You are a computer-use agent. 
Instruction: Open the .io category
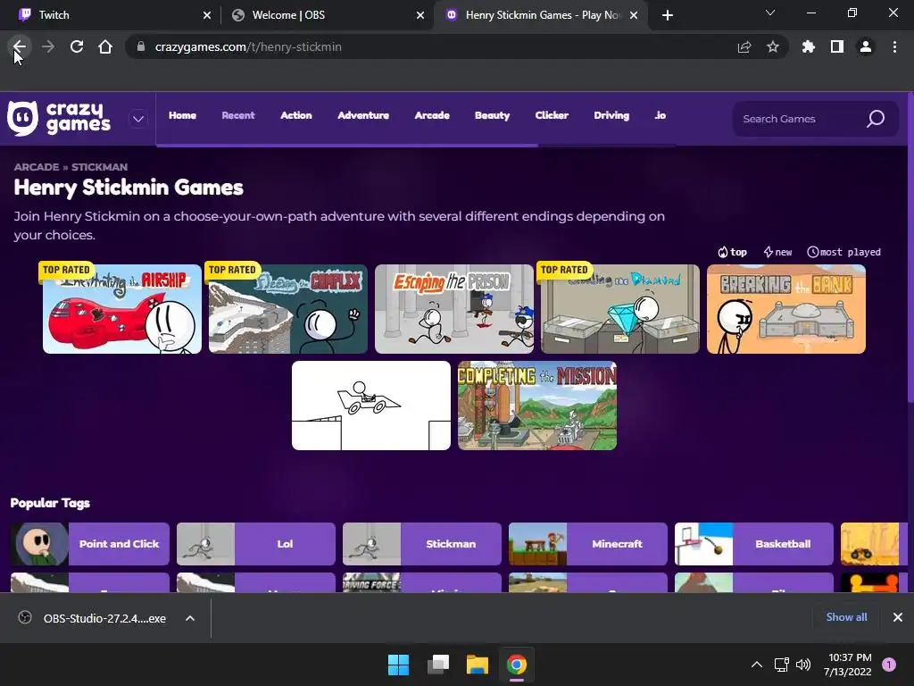click(660, 115)
